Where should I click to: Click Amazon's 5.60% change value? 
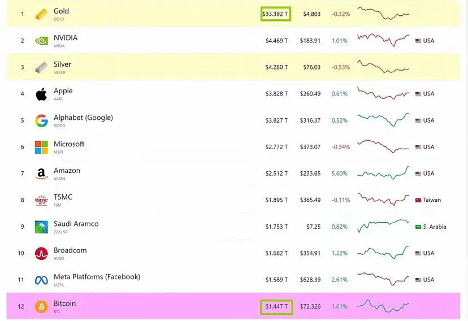click(x=340, y=173)
